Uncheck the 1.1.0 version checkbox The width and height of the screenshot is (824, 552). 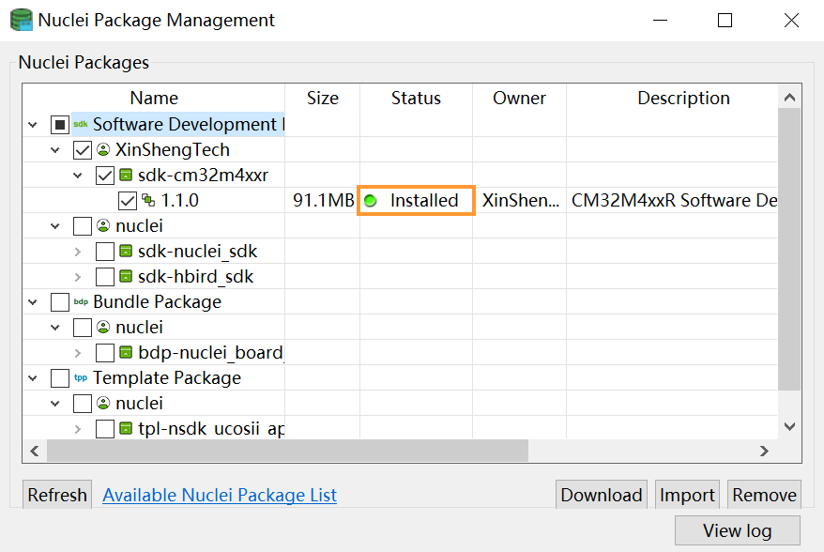(128, 200)
